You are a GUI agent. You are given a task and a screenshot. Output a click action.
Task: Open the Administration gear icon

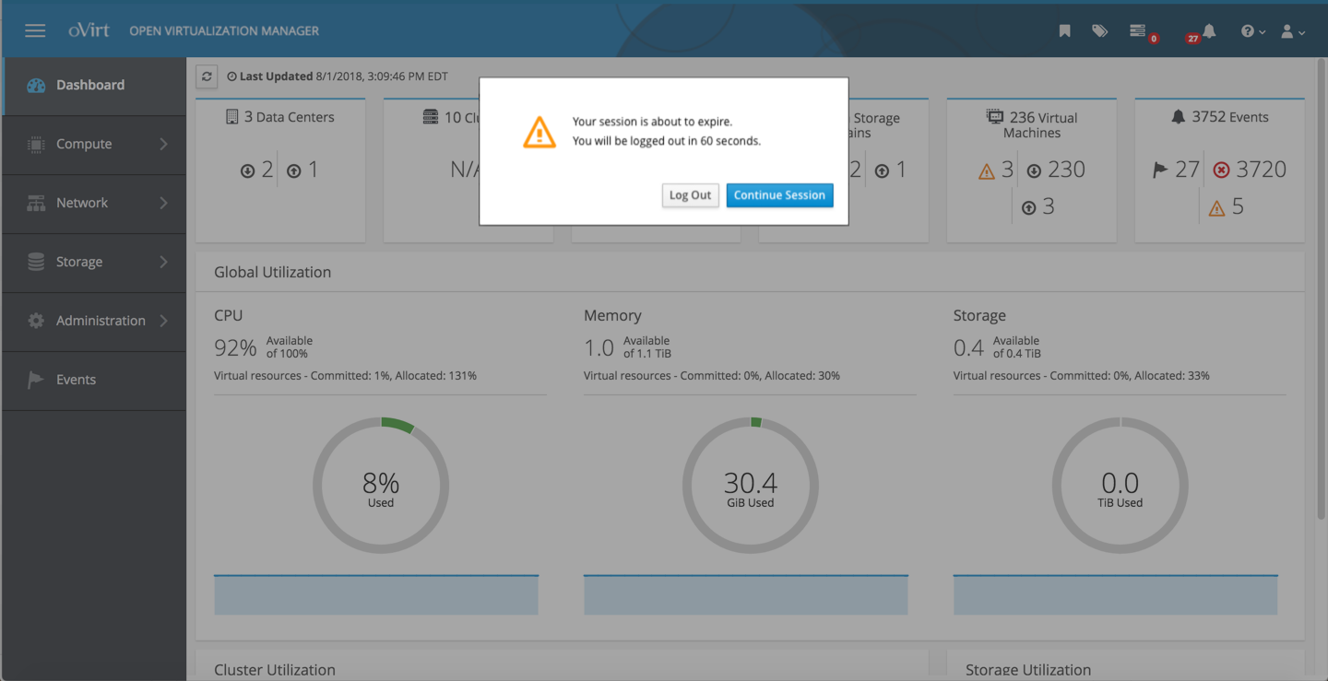click(35, 320)
